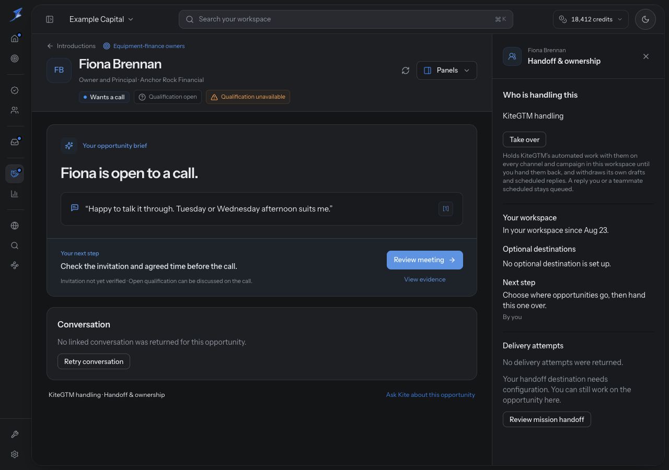
Task: Expand the Example Capital workspace dropdown
Action: tap(101, 19)
